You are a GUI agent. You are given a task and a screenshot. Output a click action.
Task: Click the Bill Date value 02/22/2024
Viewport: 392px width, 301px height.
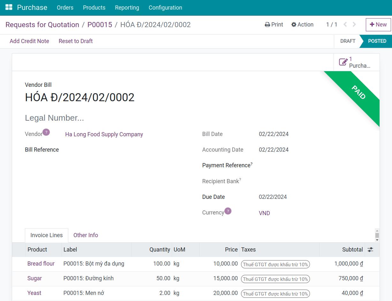pos(274,134)
